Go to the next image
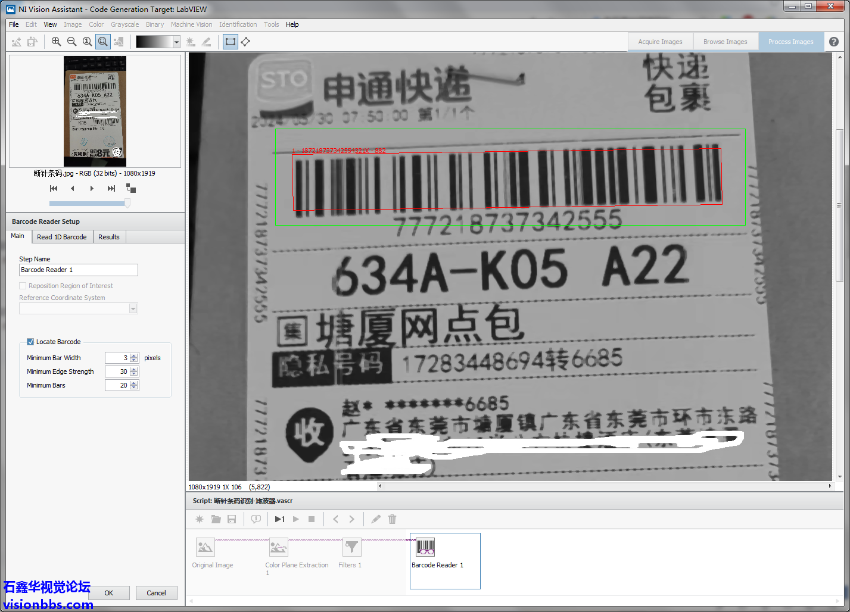 92,188
